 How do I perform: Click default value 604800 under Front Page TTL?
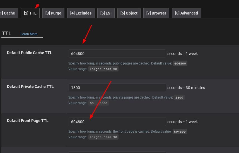180,132
